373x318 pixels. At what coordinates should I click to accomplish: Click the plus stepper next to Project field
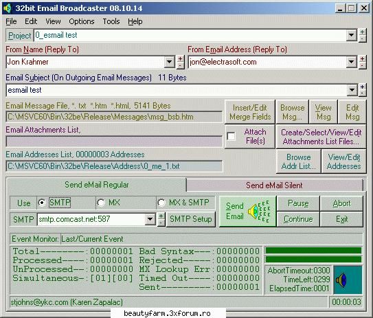(x=362, y=32)
